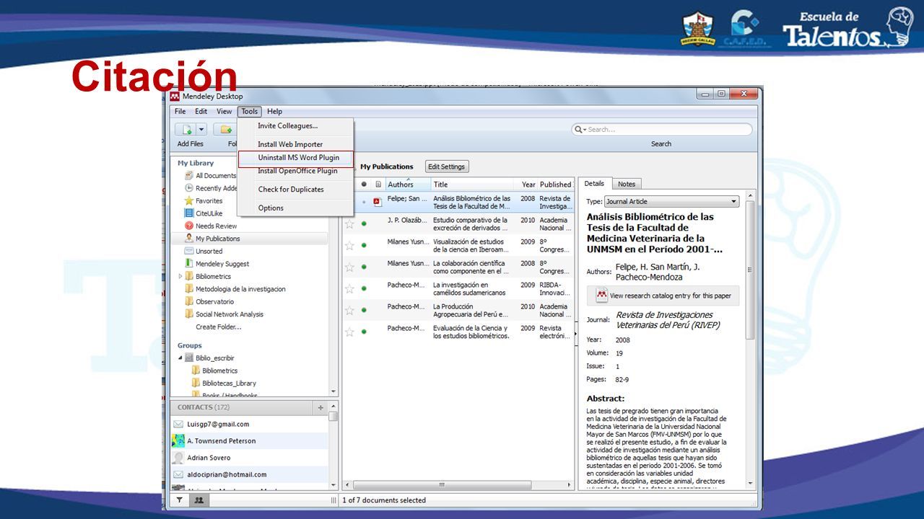Image resolution: width=924 pixels, height=519 pixels.
Task: Switch to the Notes tab
Action: click(x=627, y=184)
